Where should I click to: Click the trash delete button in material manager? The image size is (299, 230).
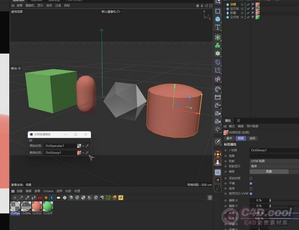click(210, 198)
